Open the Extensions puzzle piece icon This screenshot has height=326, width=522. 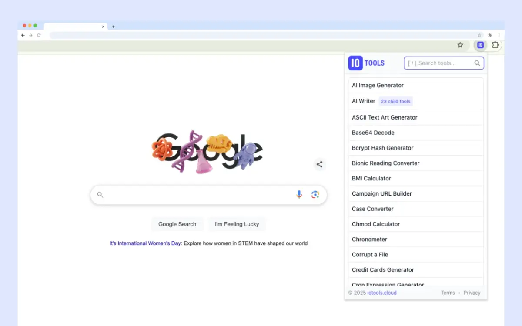click(x=495, y=45)
